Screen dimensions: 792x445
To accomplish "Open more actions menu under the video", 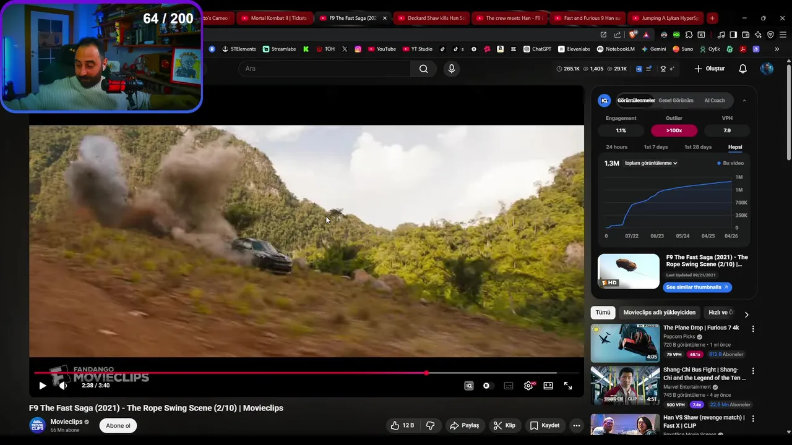I will click(577, 425).
